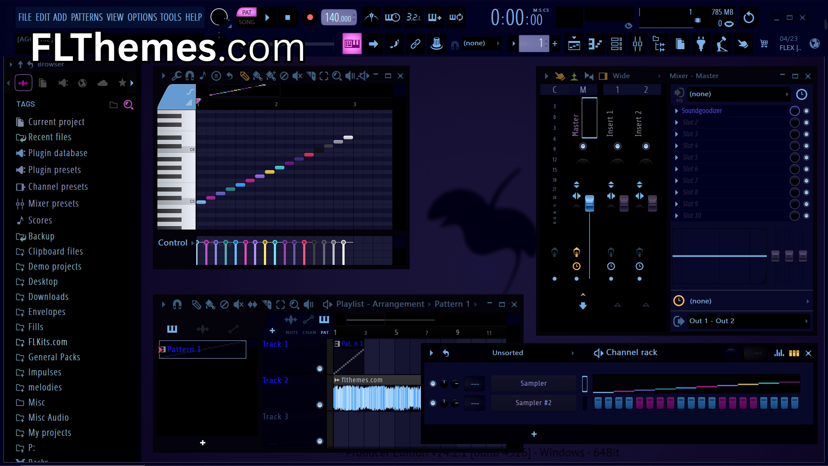Viewport: 828px width, 466px height.
Task: Toggle mute on Playlist Track 1
Action: coord(320,368)
